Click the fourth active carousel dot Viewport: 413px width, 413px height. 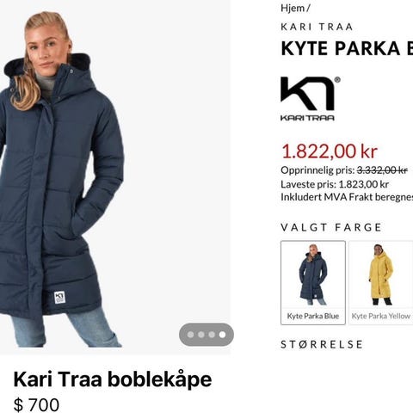[222, 335]
